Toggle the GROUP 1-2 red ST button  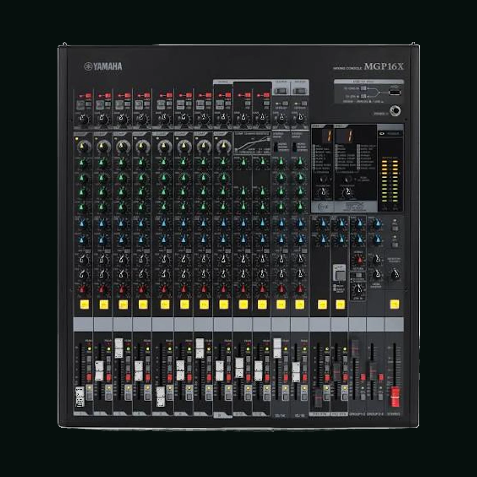pyautogui.click(x=363, y=377)
